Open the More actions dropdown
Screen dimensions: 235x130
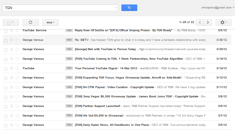pyautogui.click(x=50, y=23)
